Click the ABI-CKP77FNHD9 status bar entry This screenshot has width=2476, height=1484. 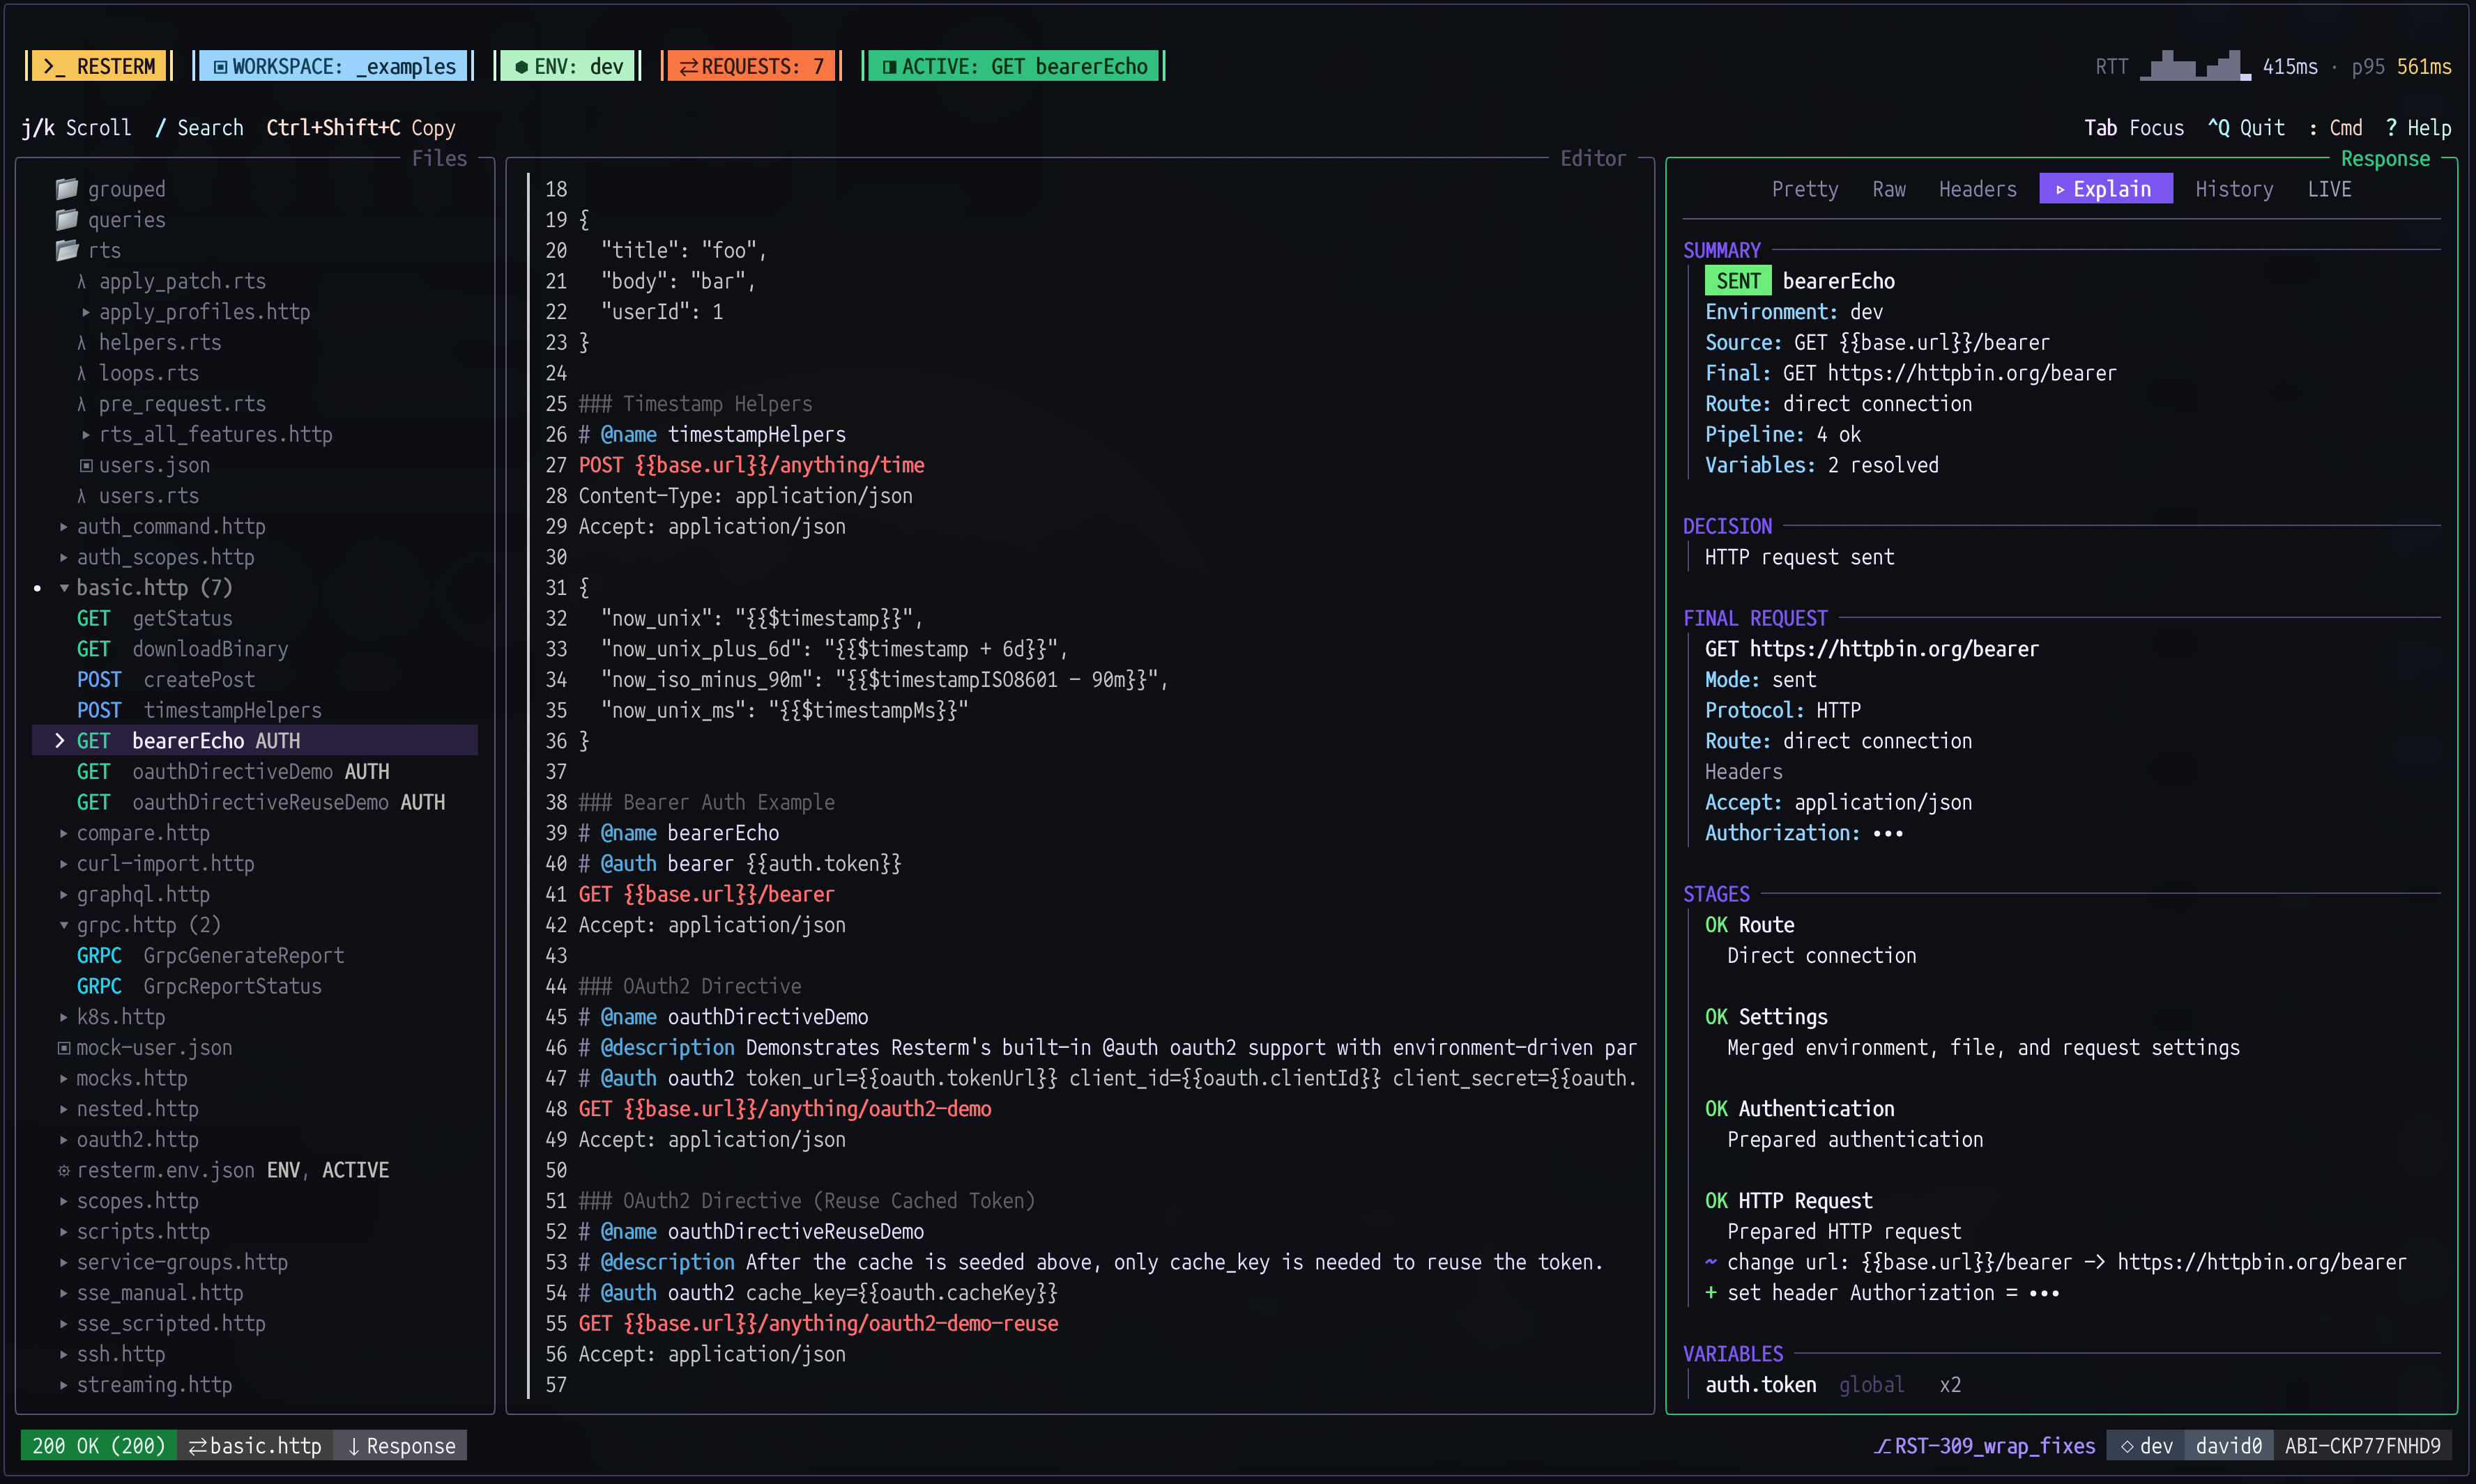[2362, 1446]
